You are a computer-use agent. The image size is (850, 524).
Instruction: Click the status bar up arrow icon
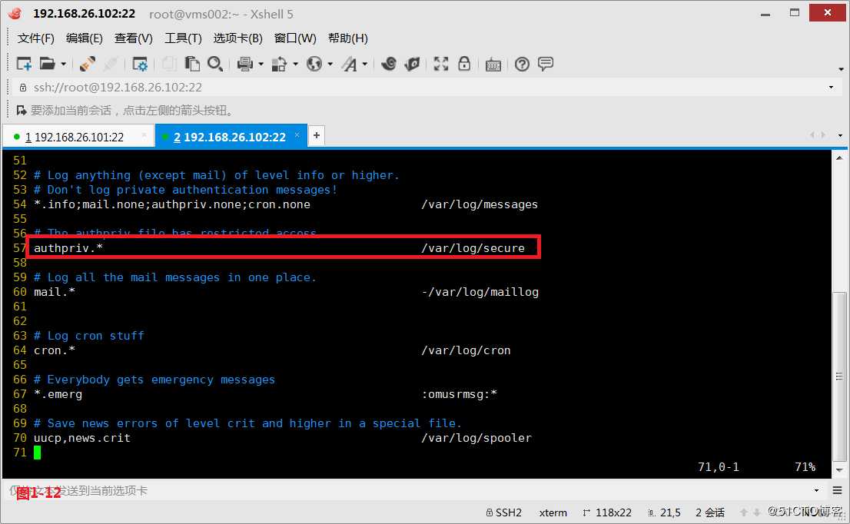click(744, 512)
